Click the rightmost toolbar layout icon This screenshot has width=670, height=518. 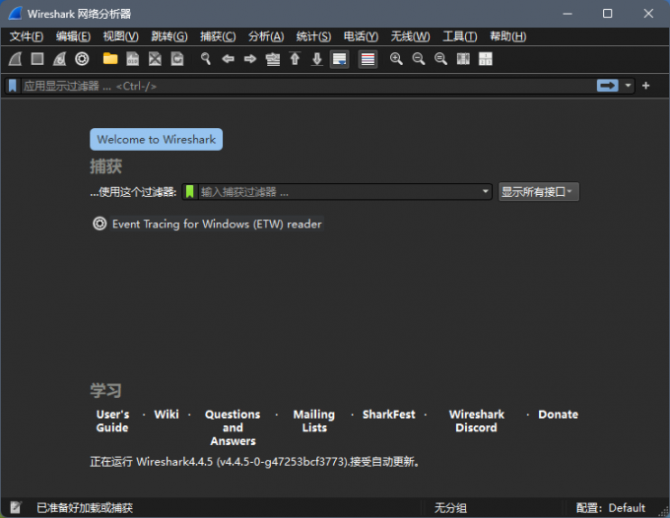(486, 59)
